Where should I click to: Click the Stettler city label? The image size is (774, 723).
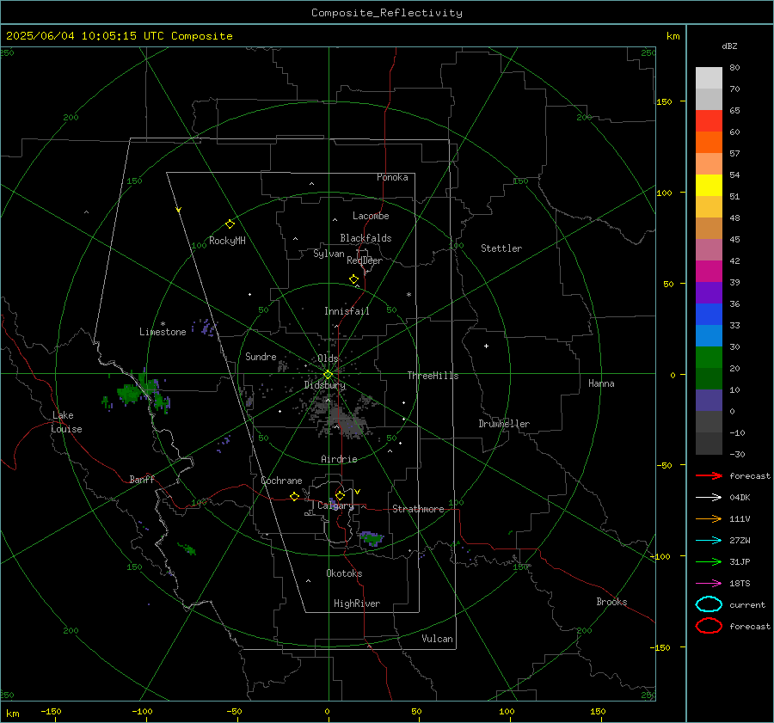(x=501, y=248)
